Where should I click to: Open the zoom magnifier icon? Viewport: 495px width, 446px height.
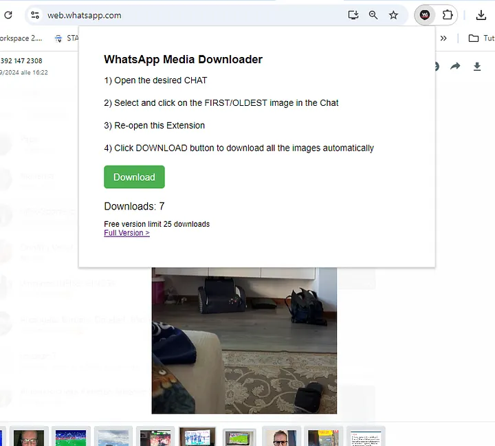click(373, 15)
